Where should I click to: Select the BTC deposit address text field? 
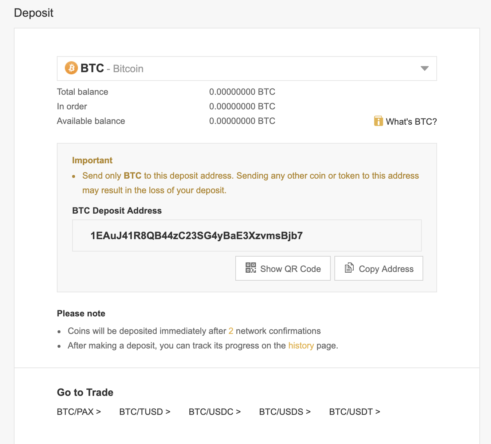(x=247, y=235)
